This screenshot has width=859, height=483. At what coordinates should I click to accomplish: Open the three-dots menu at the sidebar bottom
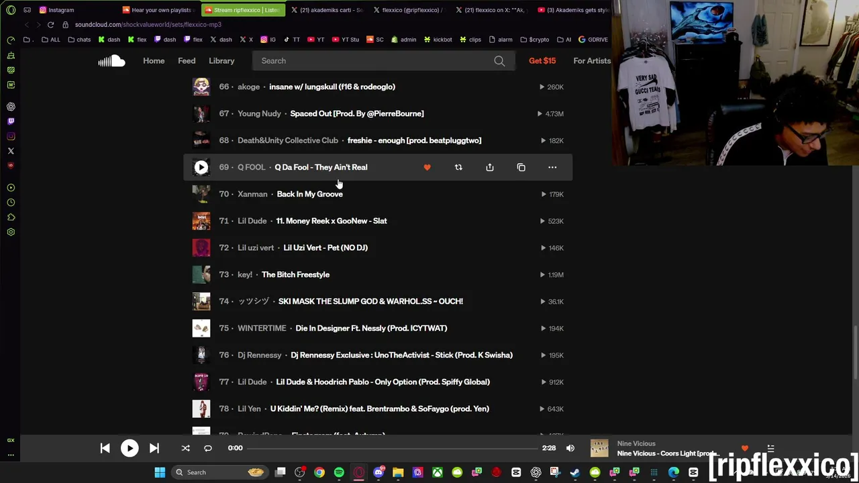(x=11, y=455)
